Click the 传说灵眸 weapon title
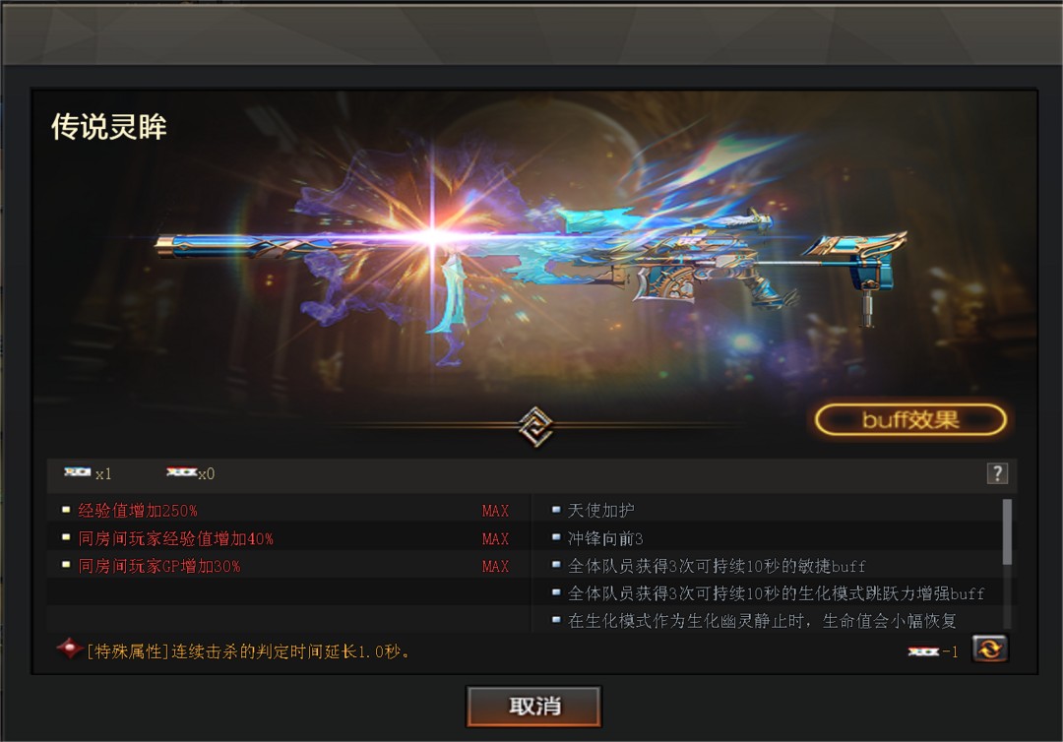The width and height of the screenshot is (1063, 742). [109, 127]
